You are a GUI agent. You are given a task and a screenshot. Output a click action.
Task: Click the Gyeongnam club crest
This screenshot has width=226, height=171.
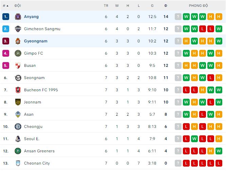pos(18,41)
